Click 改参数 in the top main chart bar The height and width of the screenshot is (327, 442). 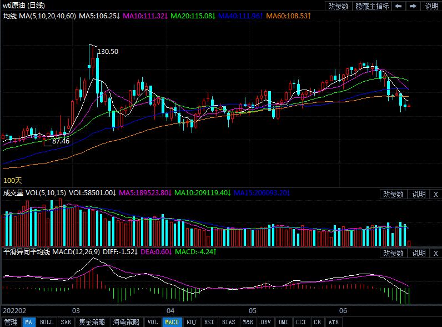(338, 6)
